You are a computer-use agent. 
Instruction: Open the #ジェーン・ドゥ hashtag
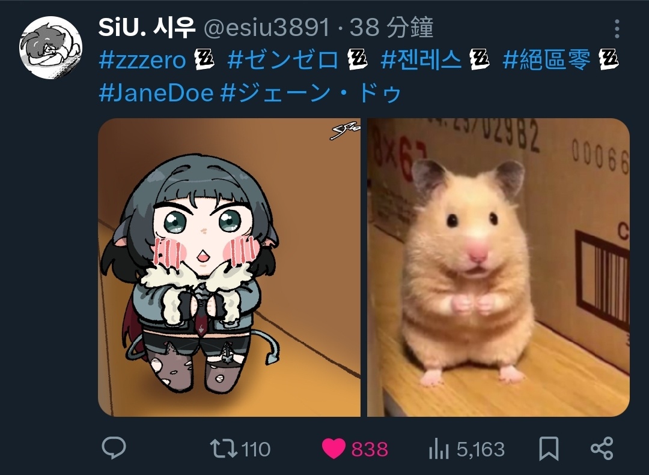311,92
